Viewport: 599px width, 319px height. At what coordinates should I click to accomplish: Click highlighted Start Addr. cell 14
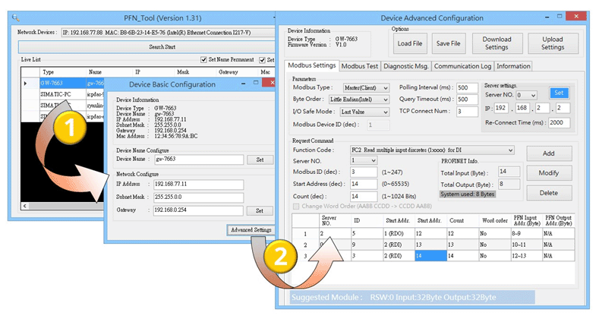430,256
